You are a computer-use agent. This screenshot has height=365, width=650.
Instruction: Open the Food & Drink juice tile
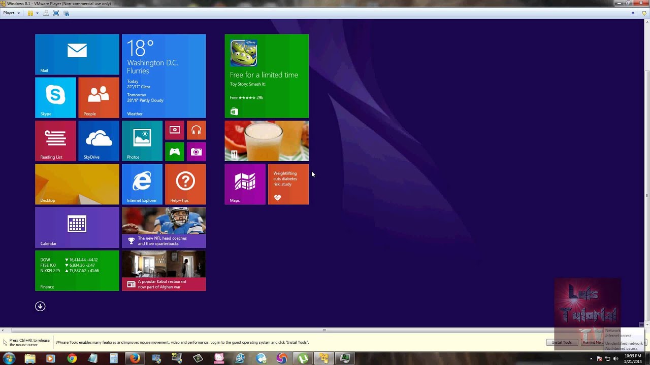(267, 141)
